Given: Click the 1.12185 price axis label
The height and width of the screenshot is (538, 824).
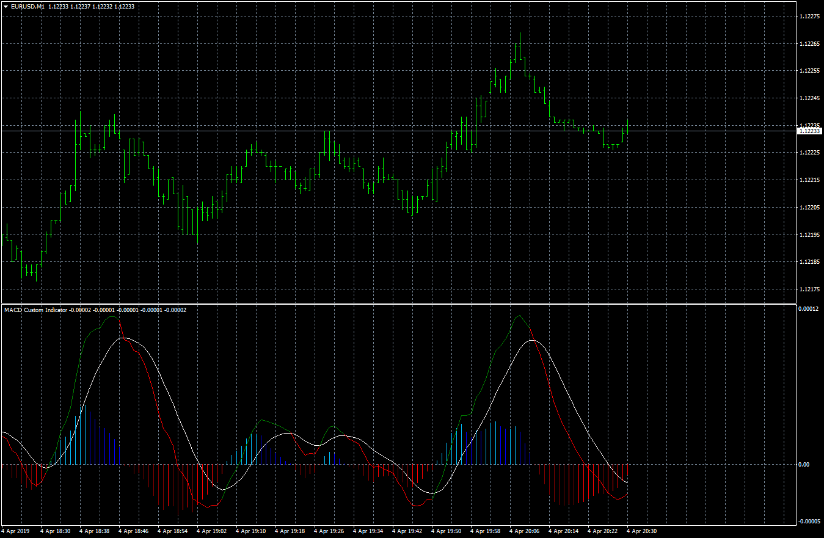Looking at the screenshot, I should tap(809, 261).
